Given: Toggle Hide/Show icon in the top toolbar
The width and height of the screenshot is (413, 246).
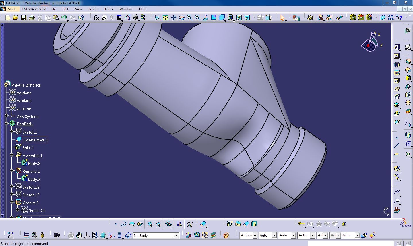Looking at the screenshot, I should (239, 18).
